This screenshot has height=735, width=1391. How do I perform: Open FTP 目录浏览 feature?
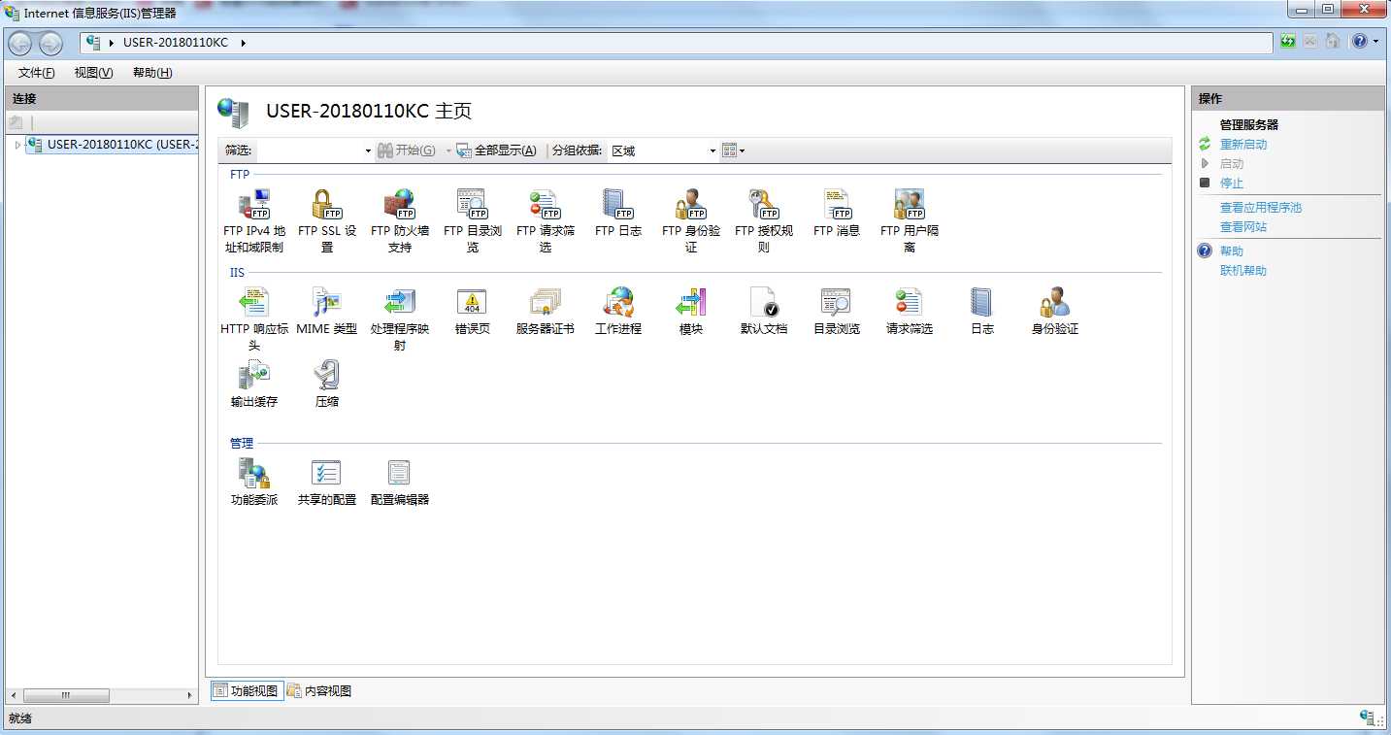point(473,221)
